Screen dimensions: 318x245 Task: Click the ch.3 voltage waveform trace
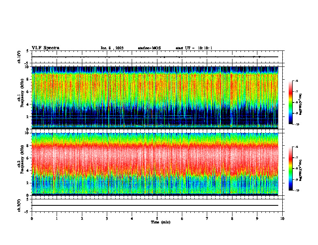(155, 205)
